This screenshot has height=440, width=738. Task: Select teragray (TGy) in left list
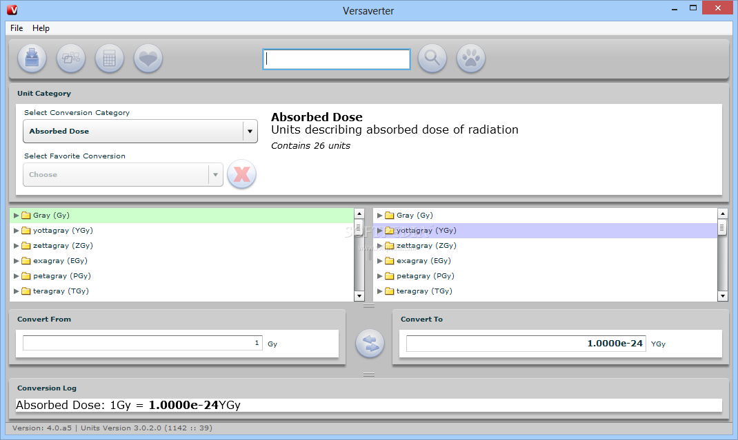[x=181, y=291]
